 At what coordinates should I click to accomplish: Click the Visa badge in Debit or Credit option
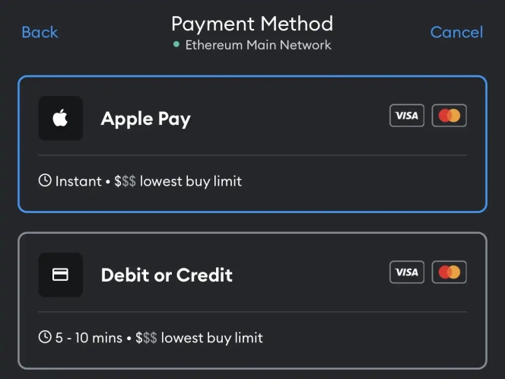pyautogui.click(x=407, y=272)
